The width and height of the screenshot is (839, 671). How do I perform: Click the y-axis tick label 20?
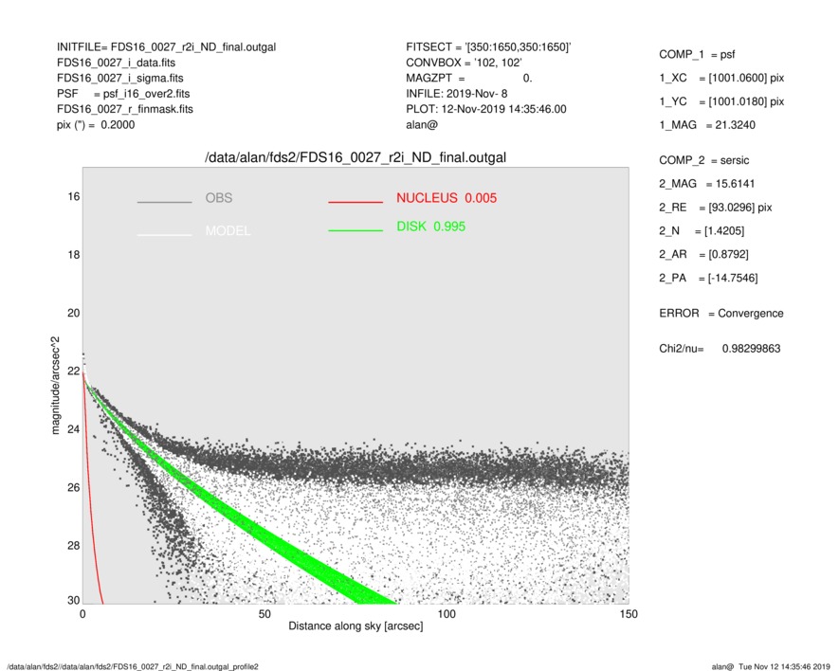point(73,313)
